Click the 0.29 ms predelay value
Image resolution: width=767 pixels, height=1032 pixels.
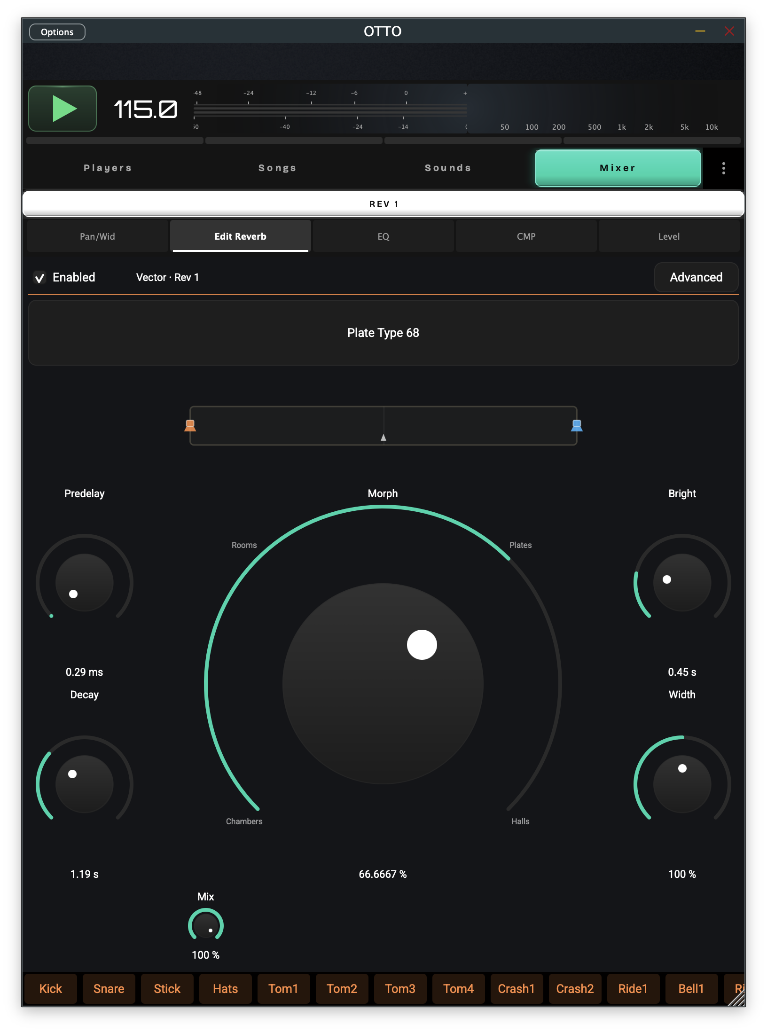pyautogui.click(x=85, y=672)
